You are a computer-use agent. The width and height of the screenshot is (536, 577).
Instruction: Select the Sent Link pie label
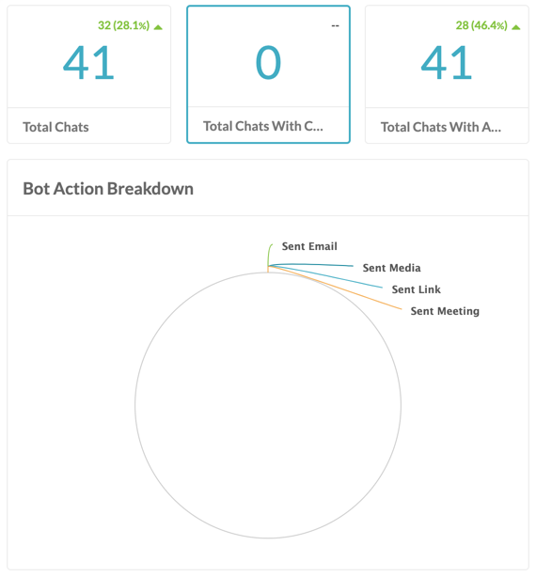point(416,289)
